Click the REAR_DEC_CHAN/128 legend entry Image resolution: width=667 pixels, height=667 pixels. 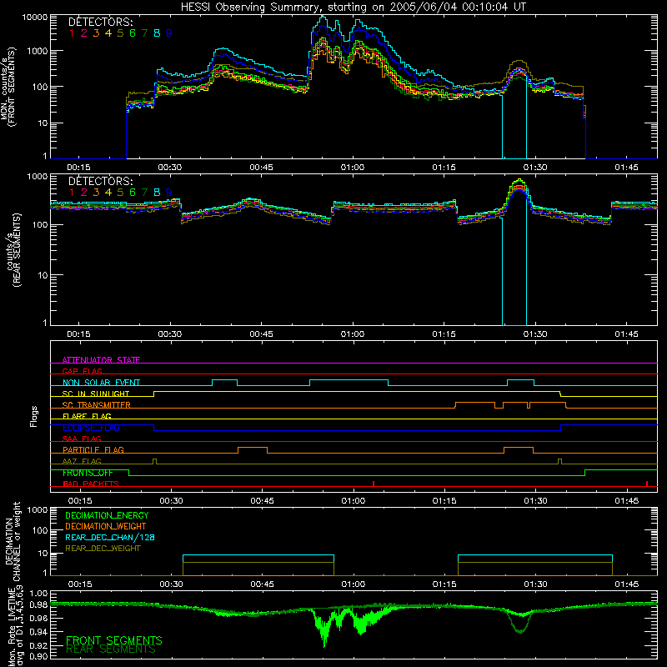coord(110,537)
